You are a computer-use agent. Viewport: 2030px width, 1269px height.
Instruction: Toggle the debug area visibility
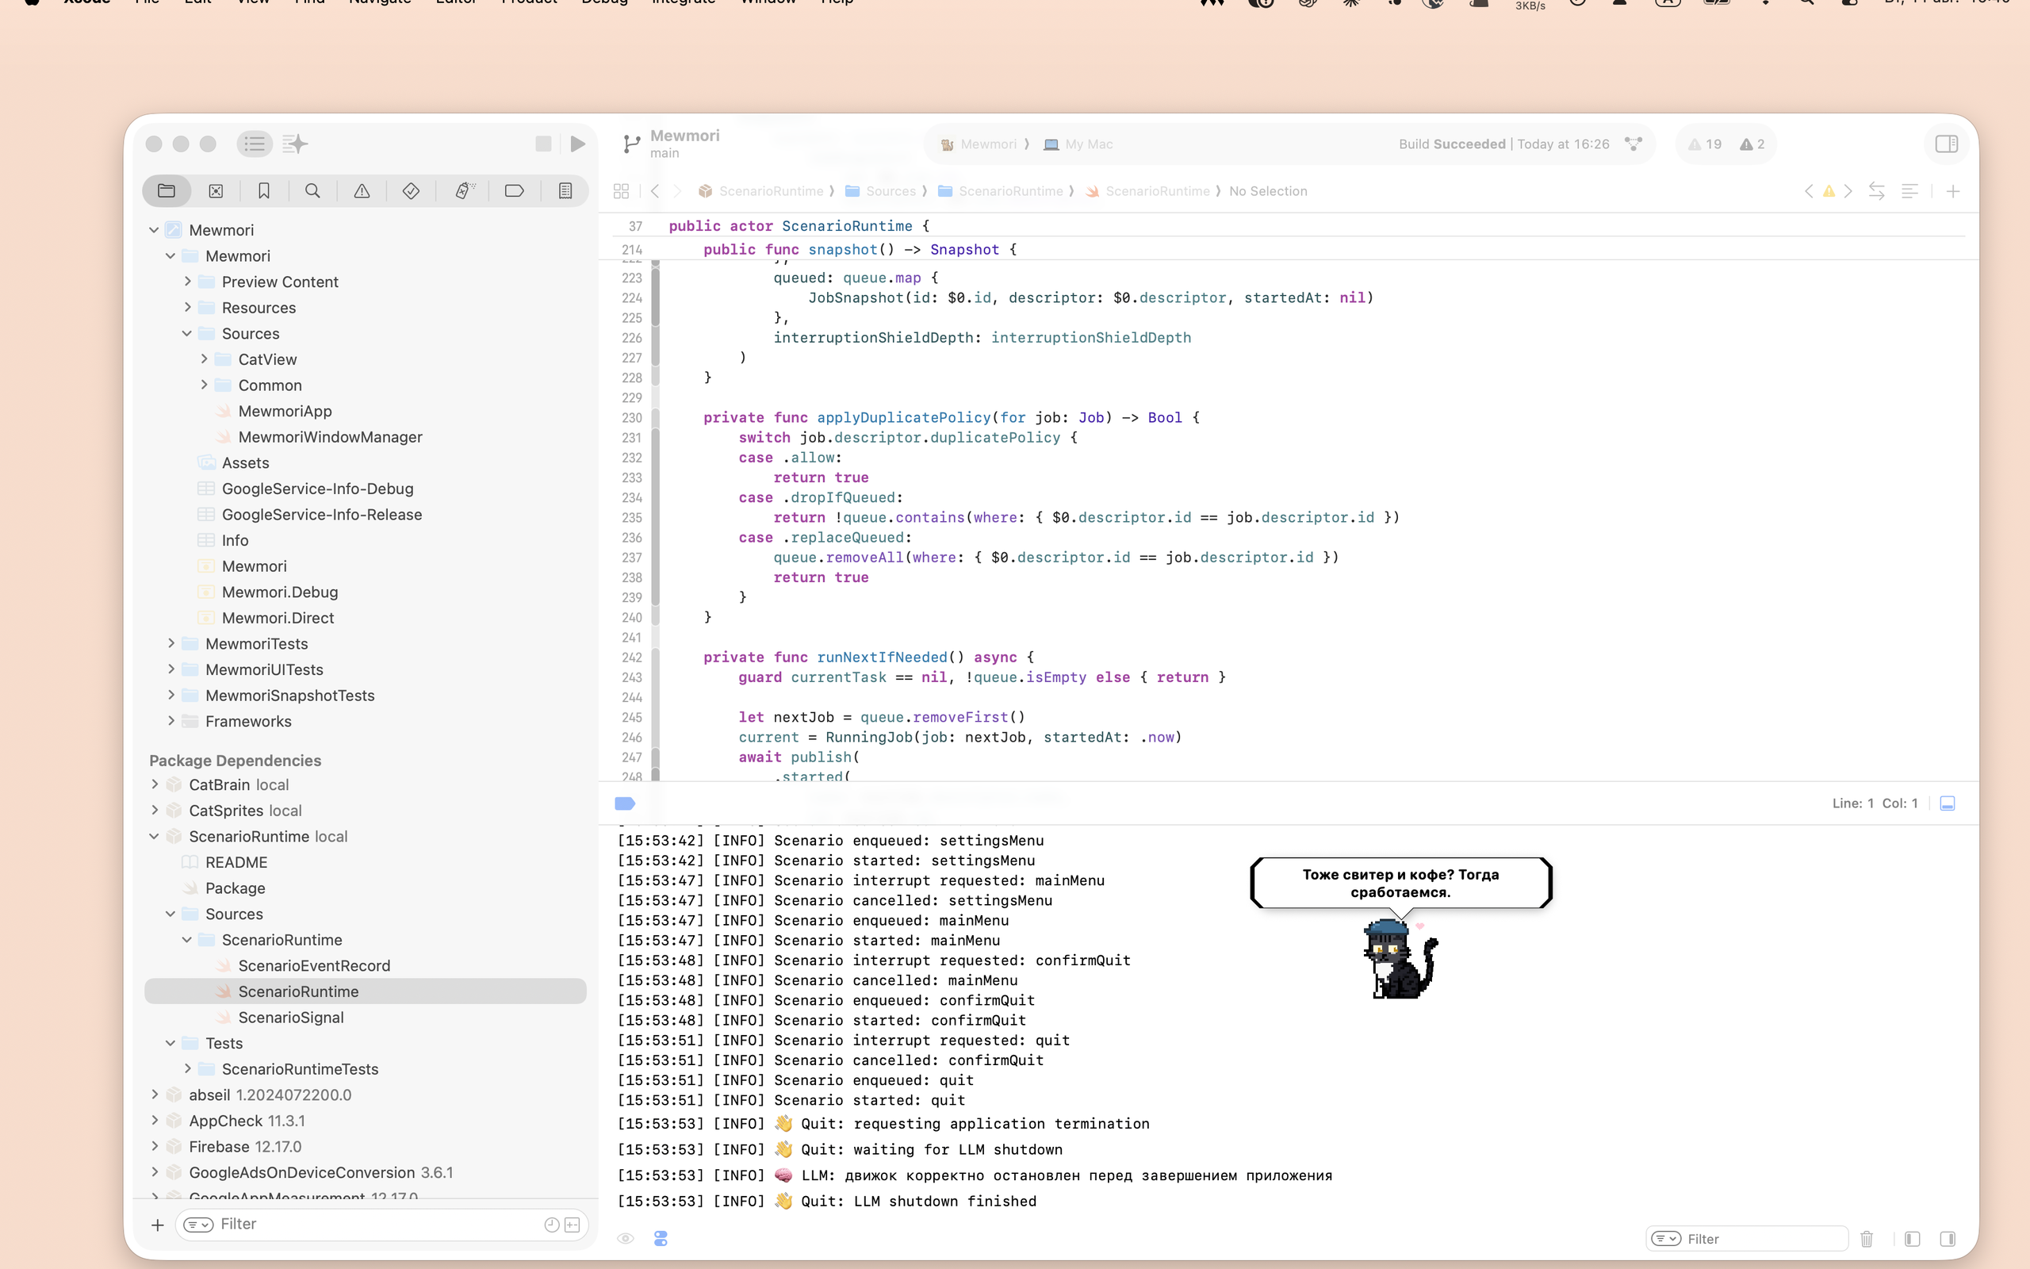coord(1948,804)
